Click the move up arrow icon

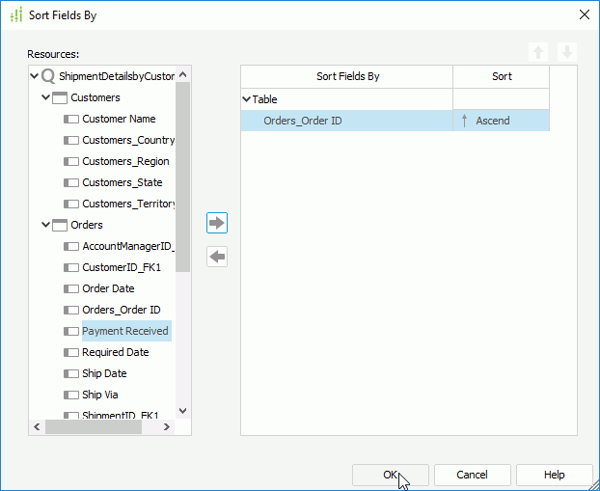539,52
